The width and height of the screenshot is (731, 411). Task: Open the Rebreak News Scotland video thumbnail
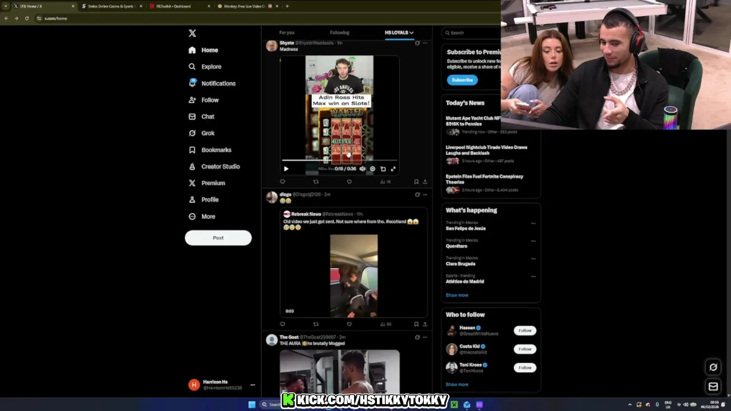(354, 276)
